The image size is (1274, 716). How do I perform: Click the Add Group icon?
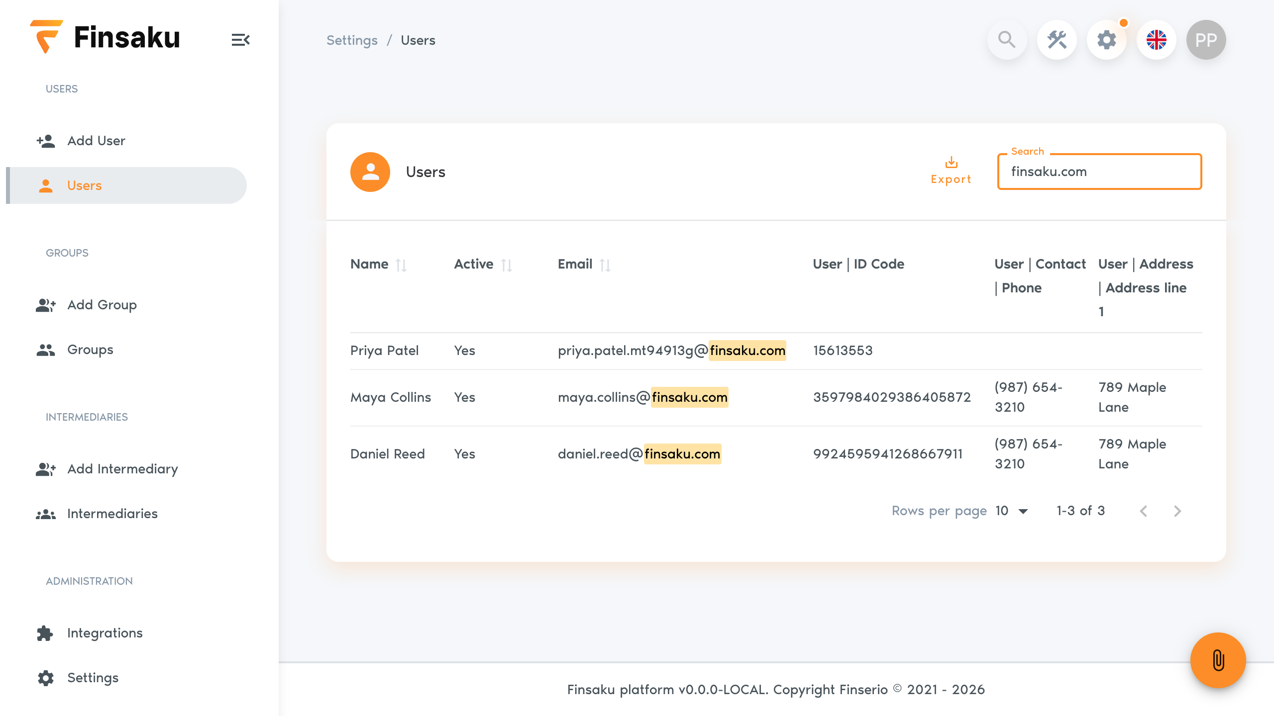coord(46,305)
